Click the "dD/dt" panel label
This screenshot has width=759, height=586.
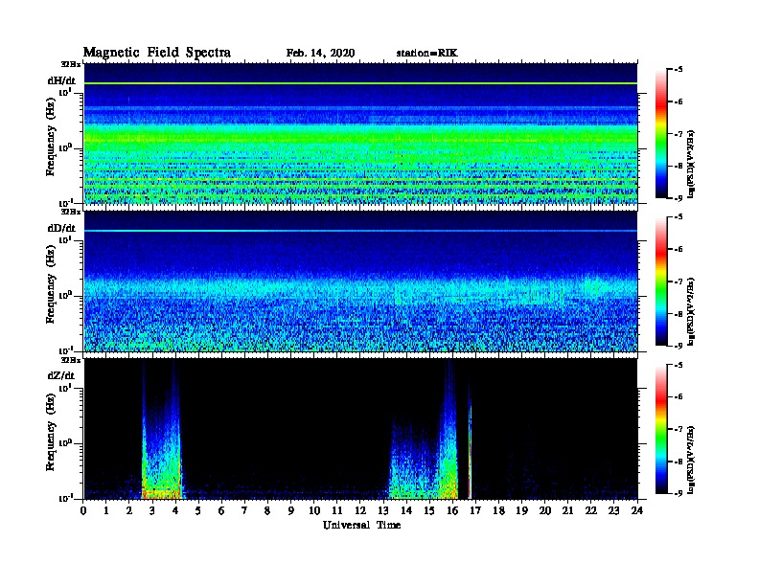click(61, 228)
